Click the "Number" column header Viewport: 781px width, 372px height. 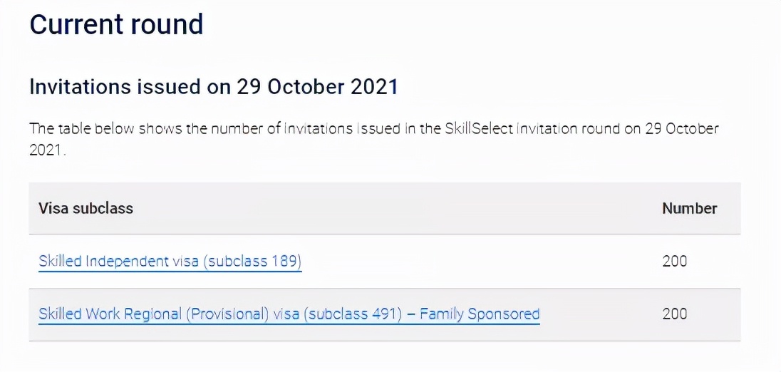689,208
